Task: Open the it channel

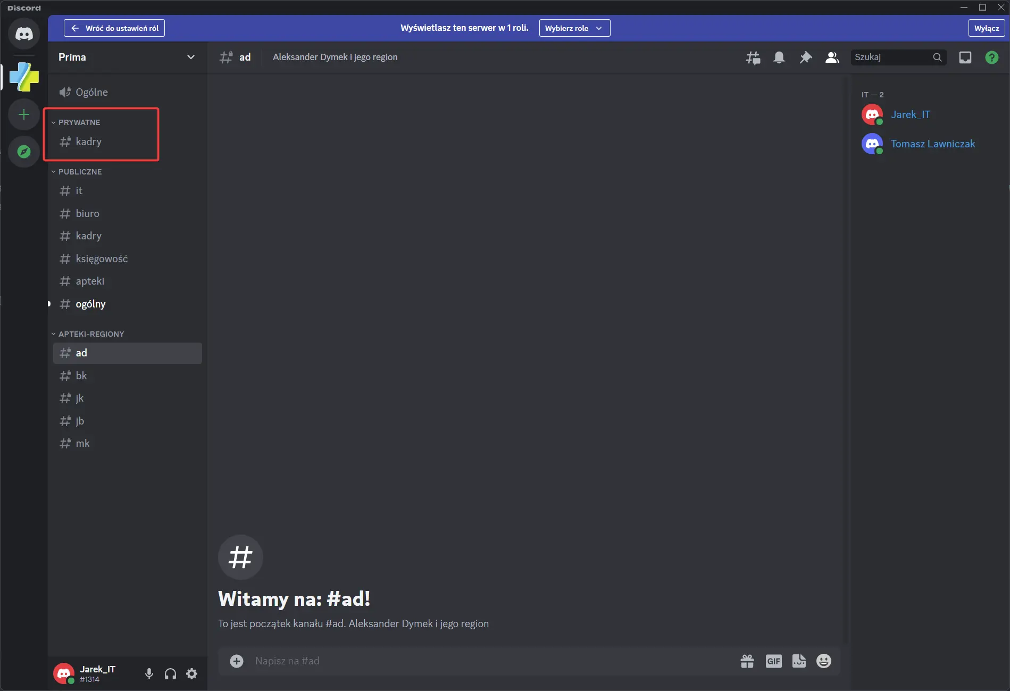Action: 128,191
